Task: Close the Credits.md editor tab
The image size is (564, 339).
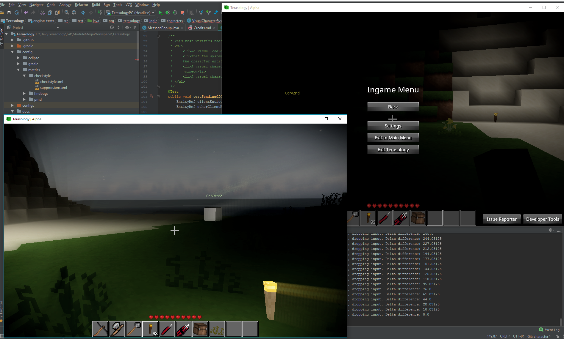Action: pyautogui.click(x=214, y=28)
